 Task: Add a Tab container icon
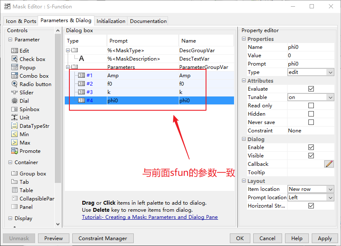15,182
